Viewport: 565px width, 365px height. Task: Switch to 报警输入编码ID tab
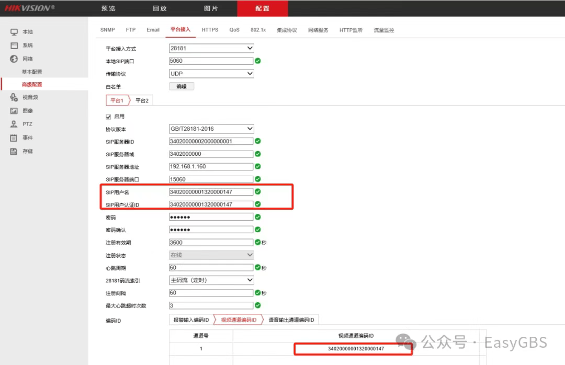tap(191, 320)
